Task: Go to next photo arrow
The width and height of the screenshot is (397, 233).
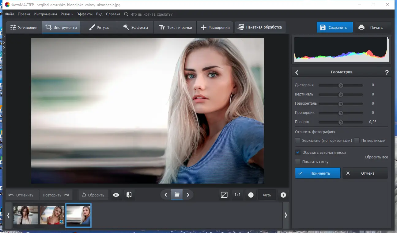Action: pos(188,195)
